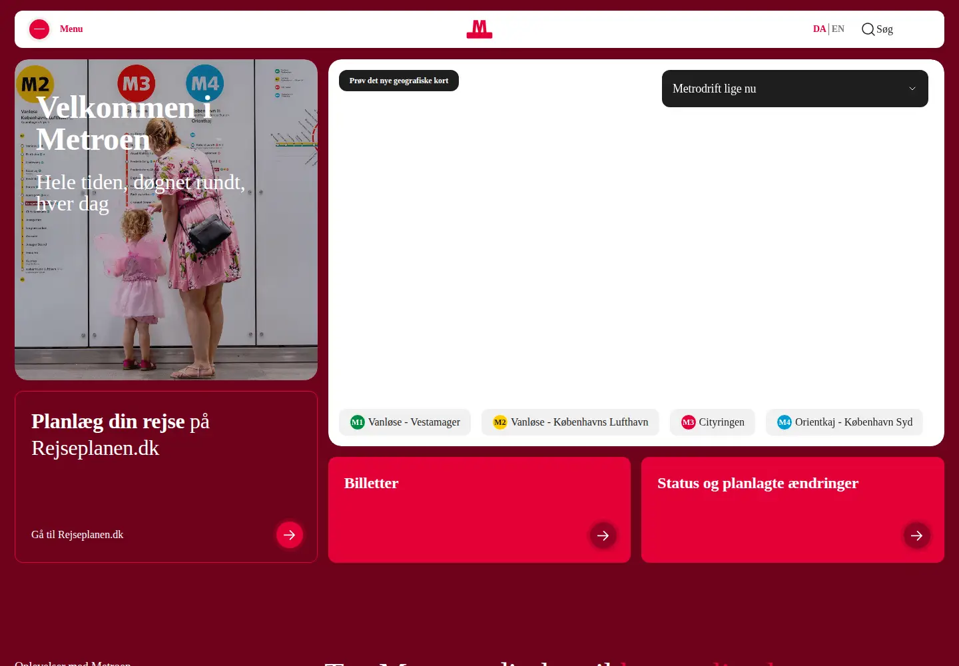Open the red Menu hamburger icon
Viewport: 959px width, 666px height.
coord(39,29)
